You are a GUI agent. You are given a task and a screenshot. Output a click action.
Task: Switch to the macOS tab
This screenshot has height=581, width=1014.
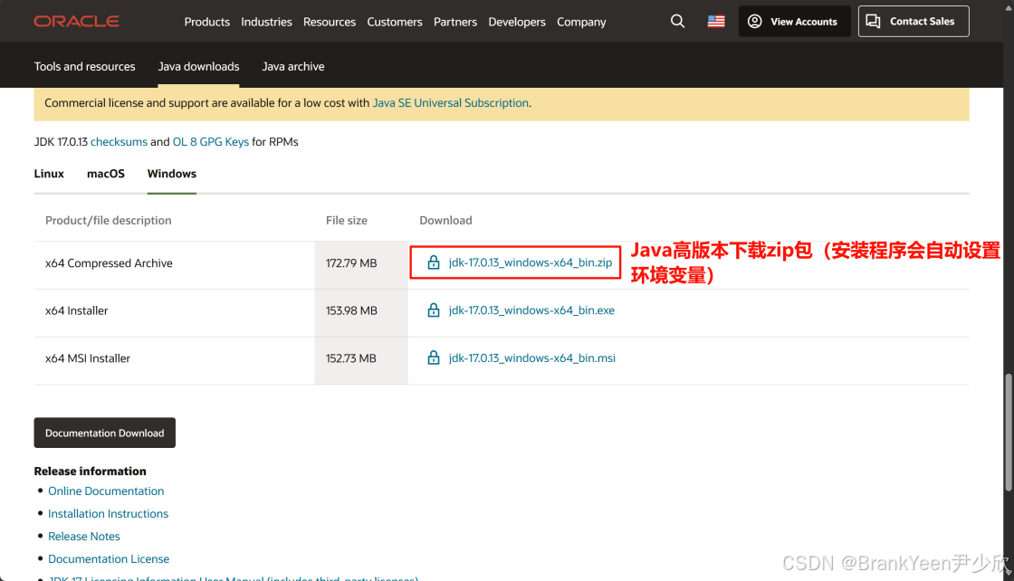[x=106, y=174]
